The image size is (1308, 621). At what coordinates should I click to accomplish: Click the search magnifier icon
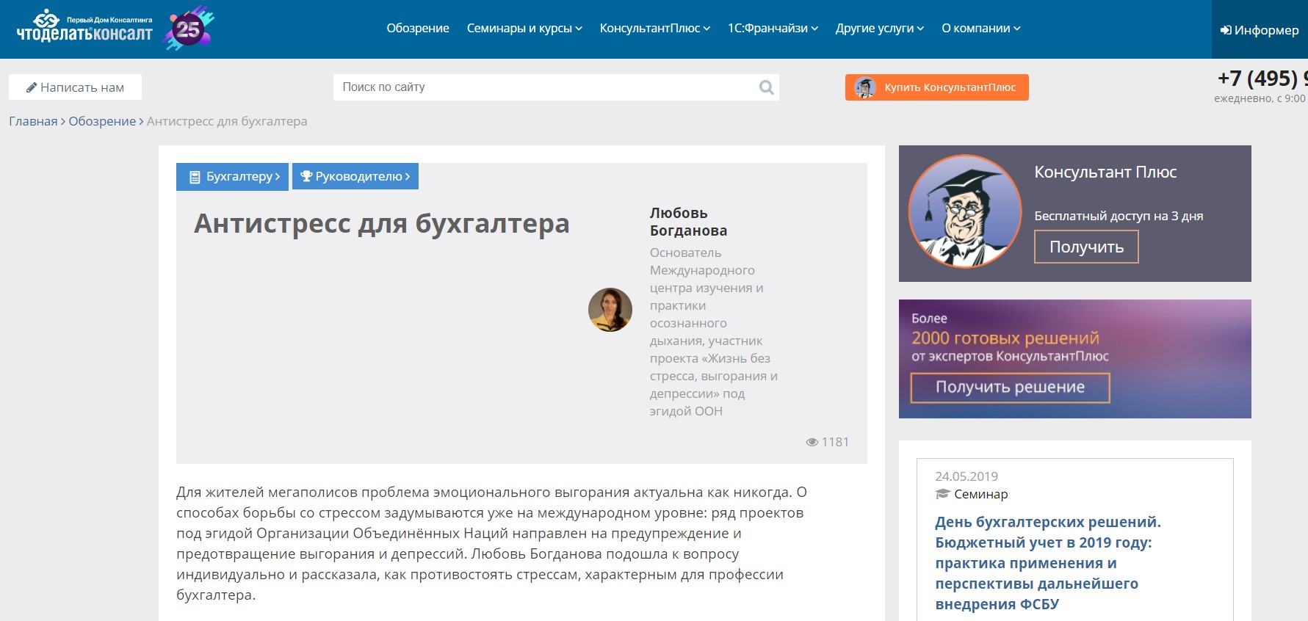766,87
